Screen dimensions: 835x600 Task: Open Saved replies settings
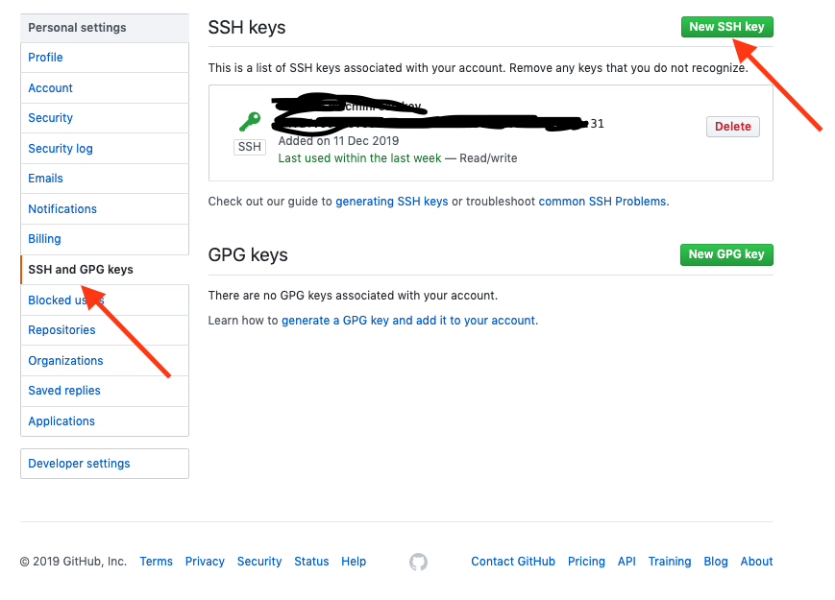(x=64, y=391)
